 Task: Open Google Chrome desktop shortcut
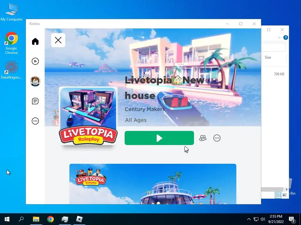[x=11, y=43]
